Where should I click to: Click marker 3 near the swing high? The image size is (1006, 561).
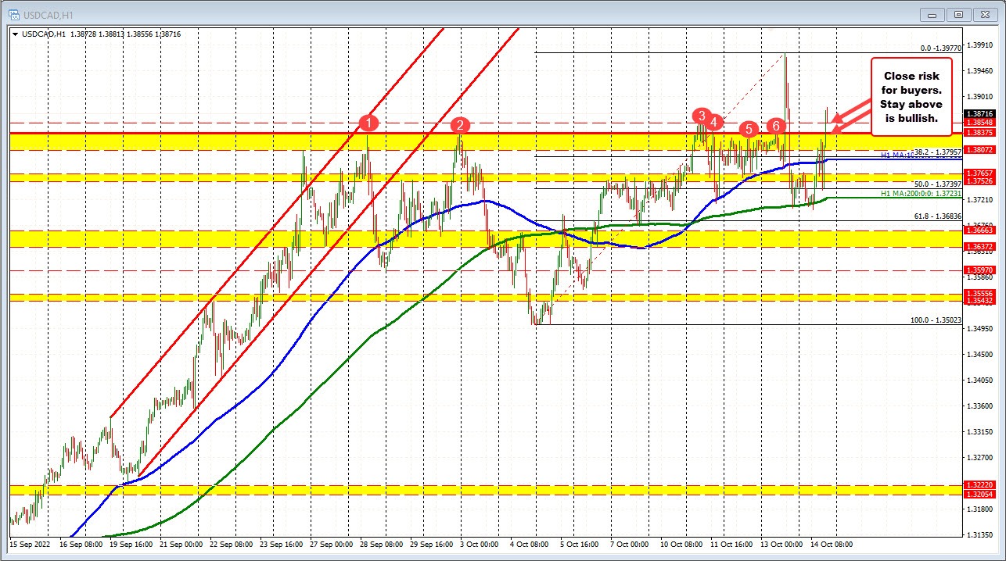pos(702,116)
